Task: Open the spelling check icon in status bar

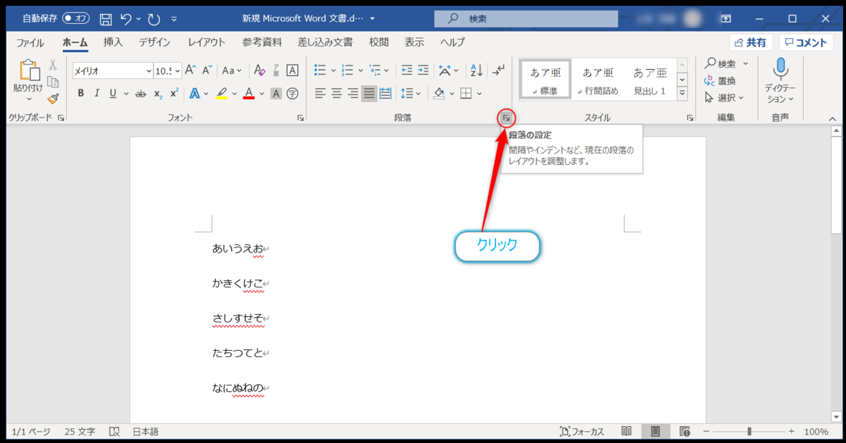Action: (114, 431)
